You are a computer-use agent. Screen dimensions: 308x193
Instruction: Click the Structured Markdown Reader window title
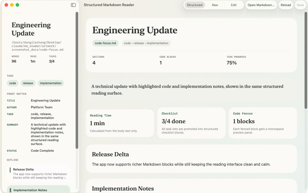[109, 5]
